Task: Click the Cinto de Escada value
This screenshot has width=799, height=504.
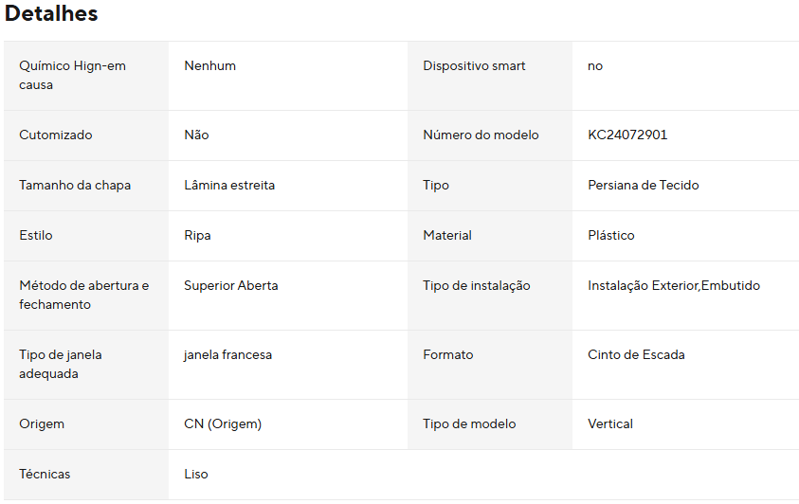Action: tap(636, 355)
